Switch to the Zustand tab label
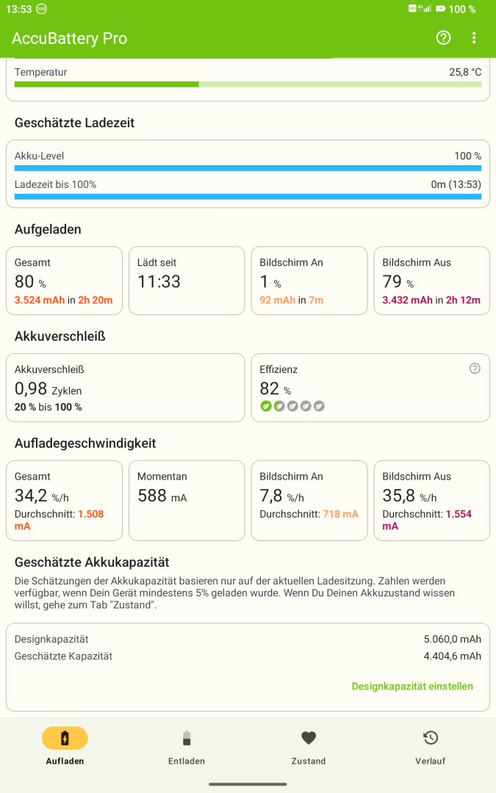Image resolution: width=496 pixels, height=793 pixels. pyautogui.click(x=309, y=761)
